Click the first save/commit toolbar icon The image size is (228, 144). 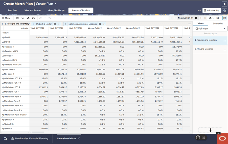click(x=28, y=18)
